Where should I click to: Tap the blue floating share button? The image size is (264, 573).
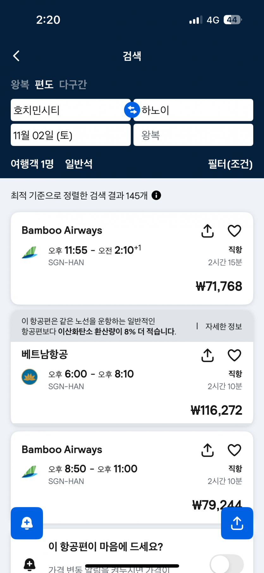tap(237, 523)
